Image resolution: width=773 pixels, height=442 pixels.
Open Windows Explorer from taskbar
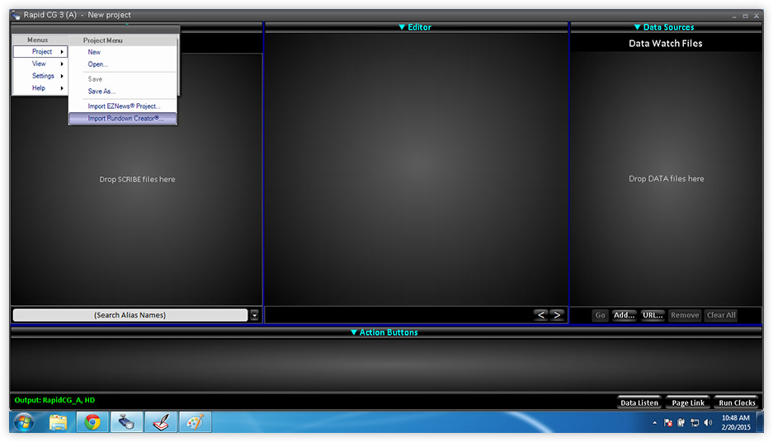tap(59, 422)
